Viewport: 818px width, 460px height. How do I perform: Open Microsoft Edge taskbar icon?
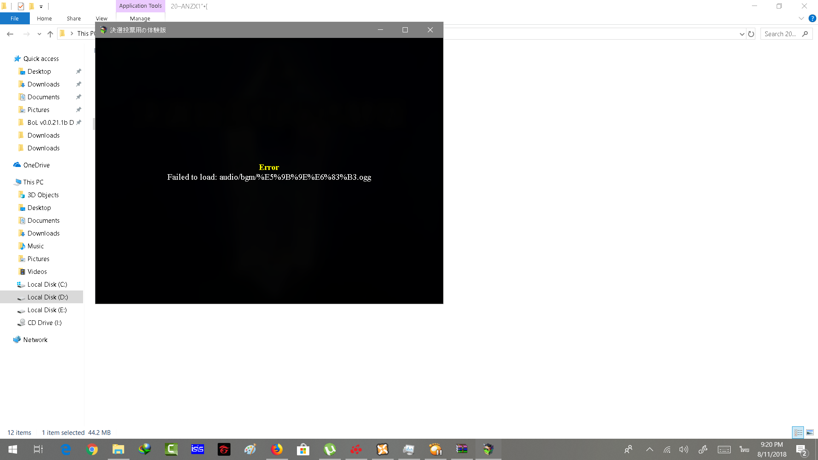pos(66,449)
